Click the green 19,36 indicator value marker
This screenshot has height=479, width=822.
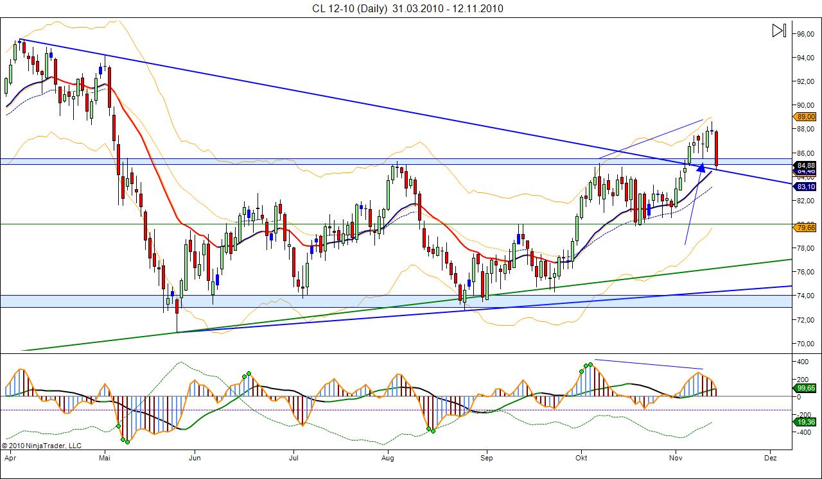(x=805, y=421)
